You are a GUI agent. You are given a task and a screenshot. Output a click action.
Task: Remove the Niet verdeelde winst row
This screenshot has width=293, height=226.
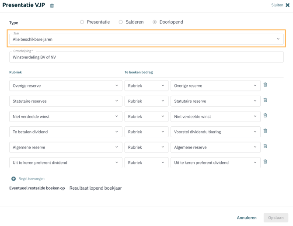click(265, 115)
